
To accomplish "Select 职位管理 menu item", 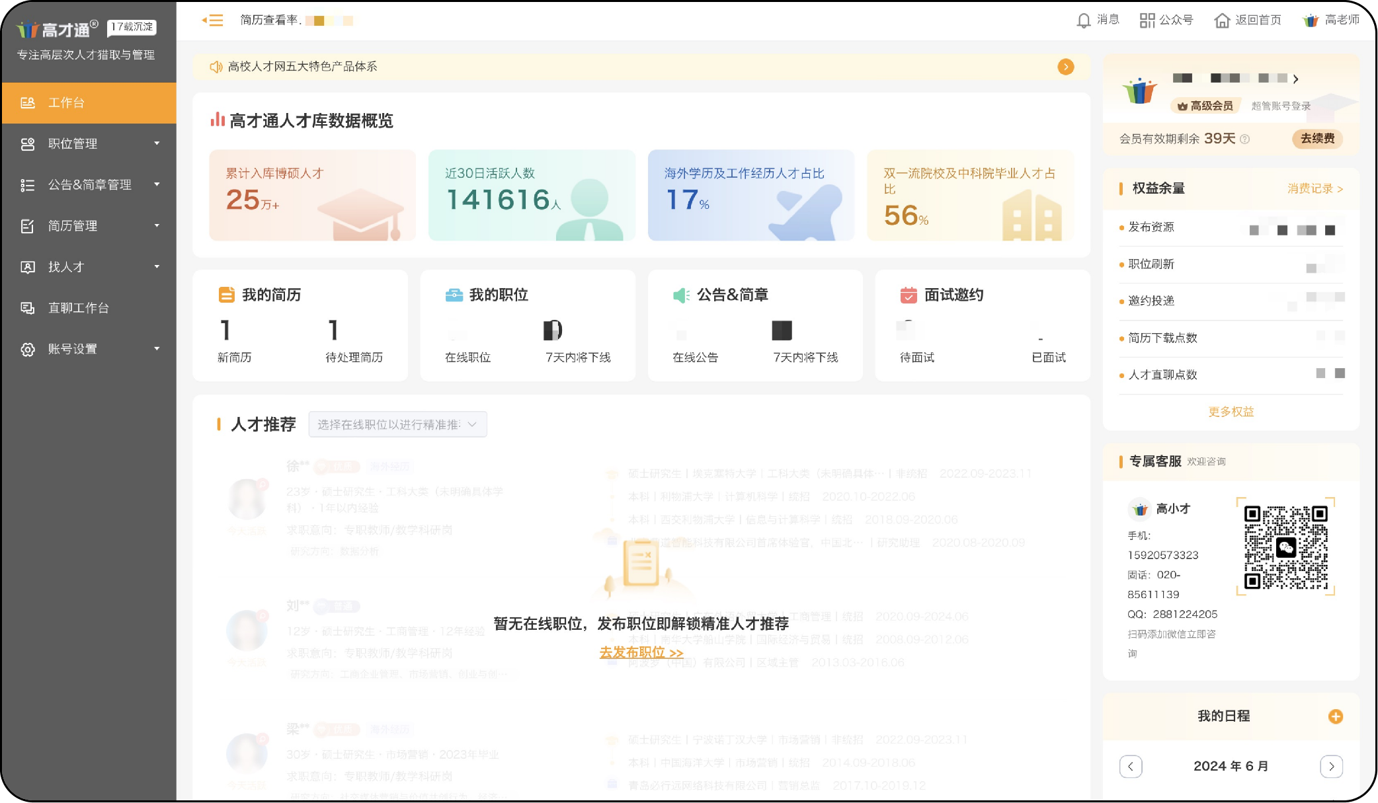I will tap(89, 143).
